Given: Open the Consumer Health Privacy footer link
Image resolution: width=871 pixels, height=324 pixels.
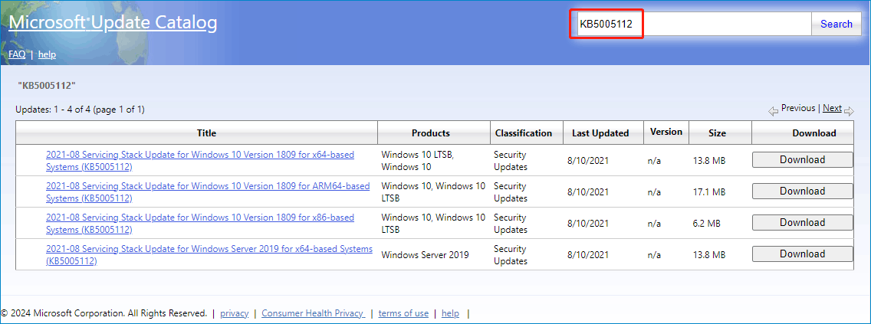Looking at the screenshot, I should click(314, 313).
